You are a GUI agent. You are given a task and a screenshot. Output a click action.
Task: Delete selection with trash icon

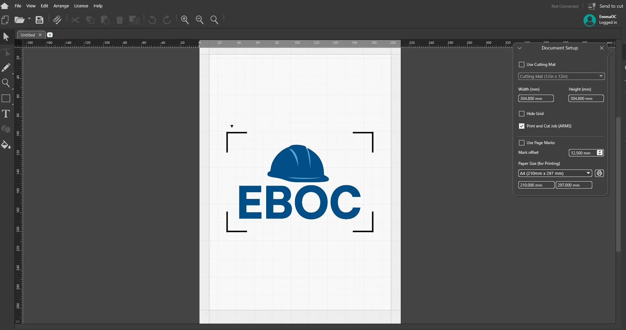click(x=120, y=20)
